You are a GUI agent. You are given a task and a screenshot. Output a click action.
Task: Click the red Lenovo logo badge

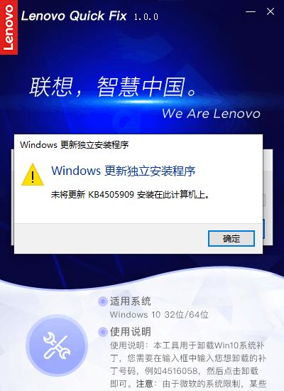(9, 27)
